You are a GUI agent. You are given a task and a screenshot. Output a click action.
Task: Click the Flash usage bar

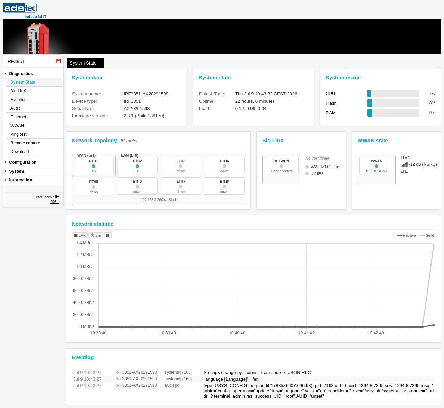[393, 103]
